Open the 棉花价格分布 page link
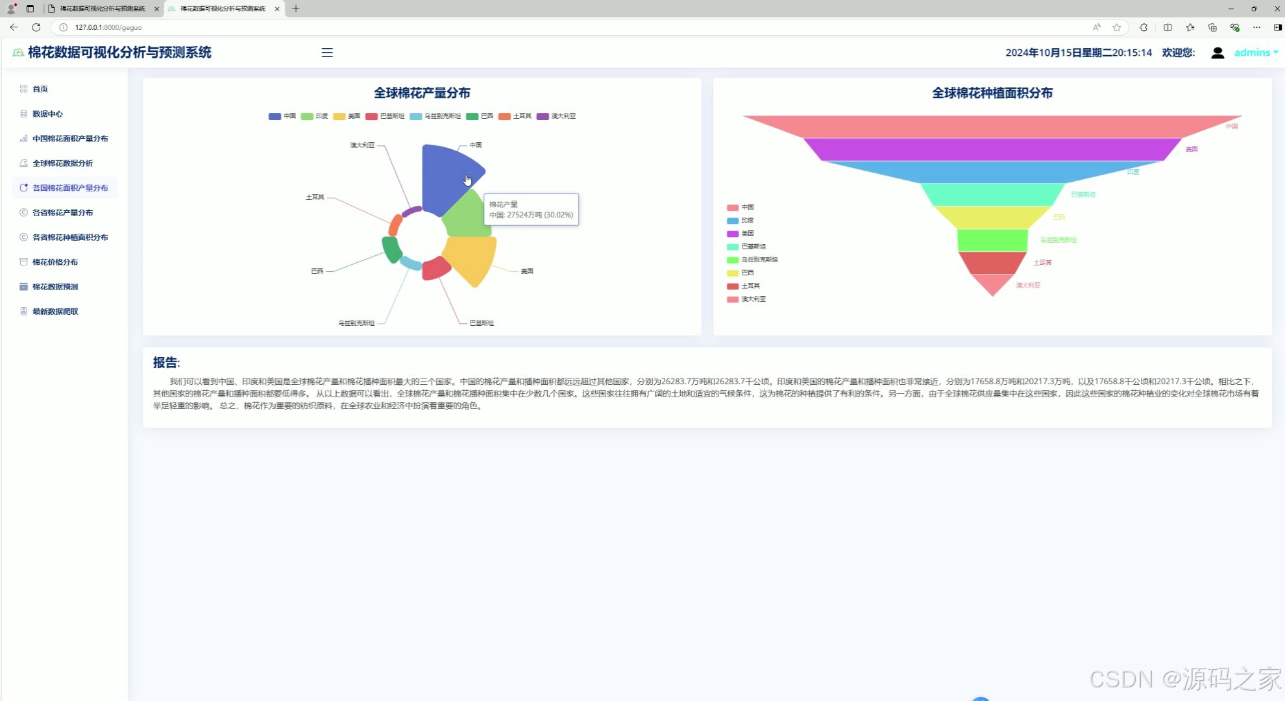The image size is (1285, 701). (55, 262)
